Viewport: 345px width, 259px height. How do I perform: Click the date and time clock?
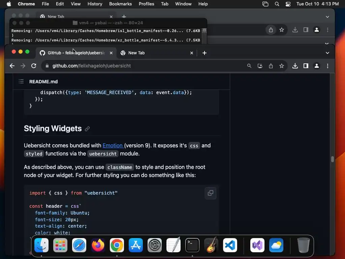pos(317,4)
